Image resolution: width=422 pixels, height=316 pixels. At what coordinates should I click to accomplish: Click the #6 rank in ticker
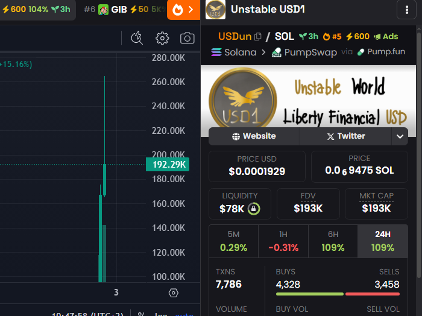point(89,10)
